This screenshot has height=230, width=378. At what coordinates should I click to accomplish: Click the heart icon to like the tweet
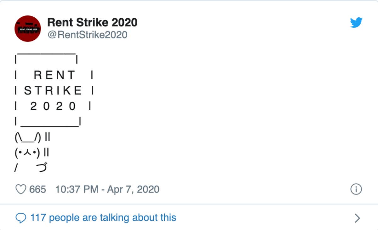tap(21, 188)
